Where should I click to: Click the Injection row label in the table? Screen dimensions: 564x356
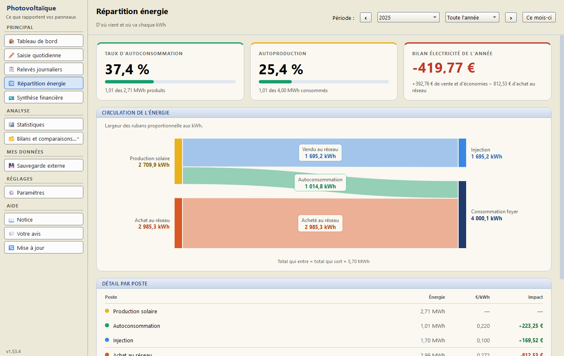tap(123, 341)
